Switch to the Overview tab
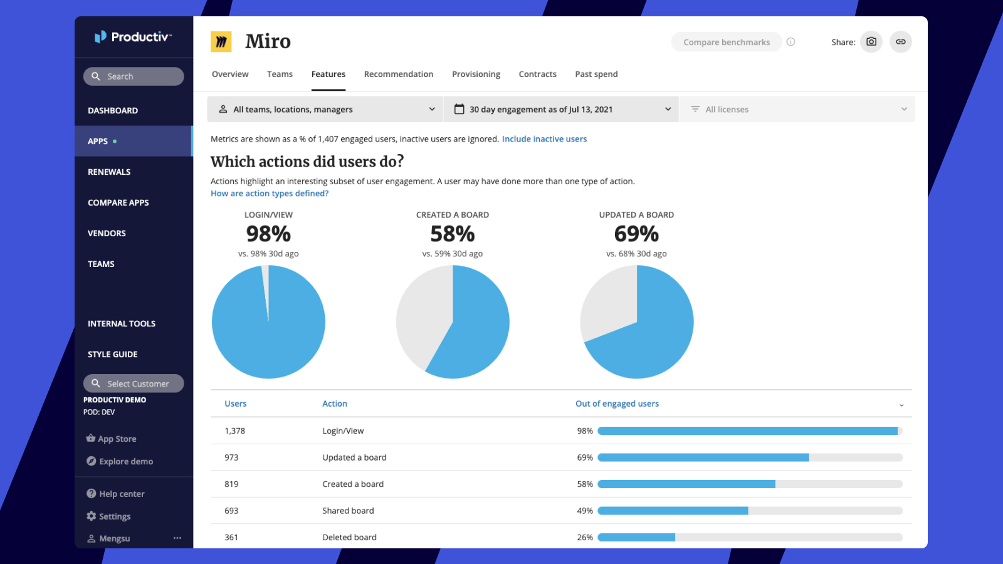 pos(230,74)
